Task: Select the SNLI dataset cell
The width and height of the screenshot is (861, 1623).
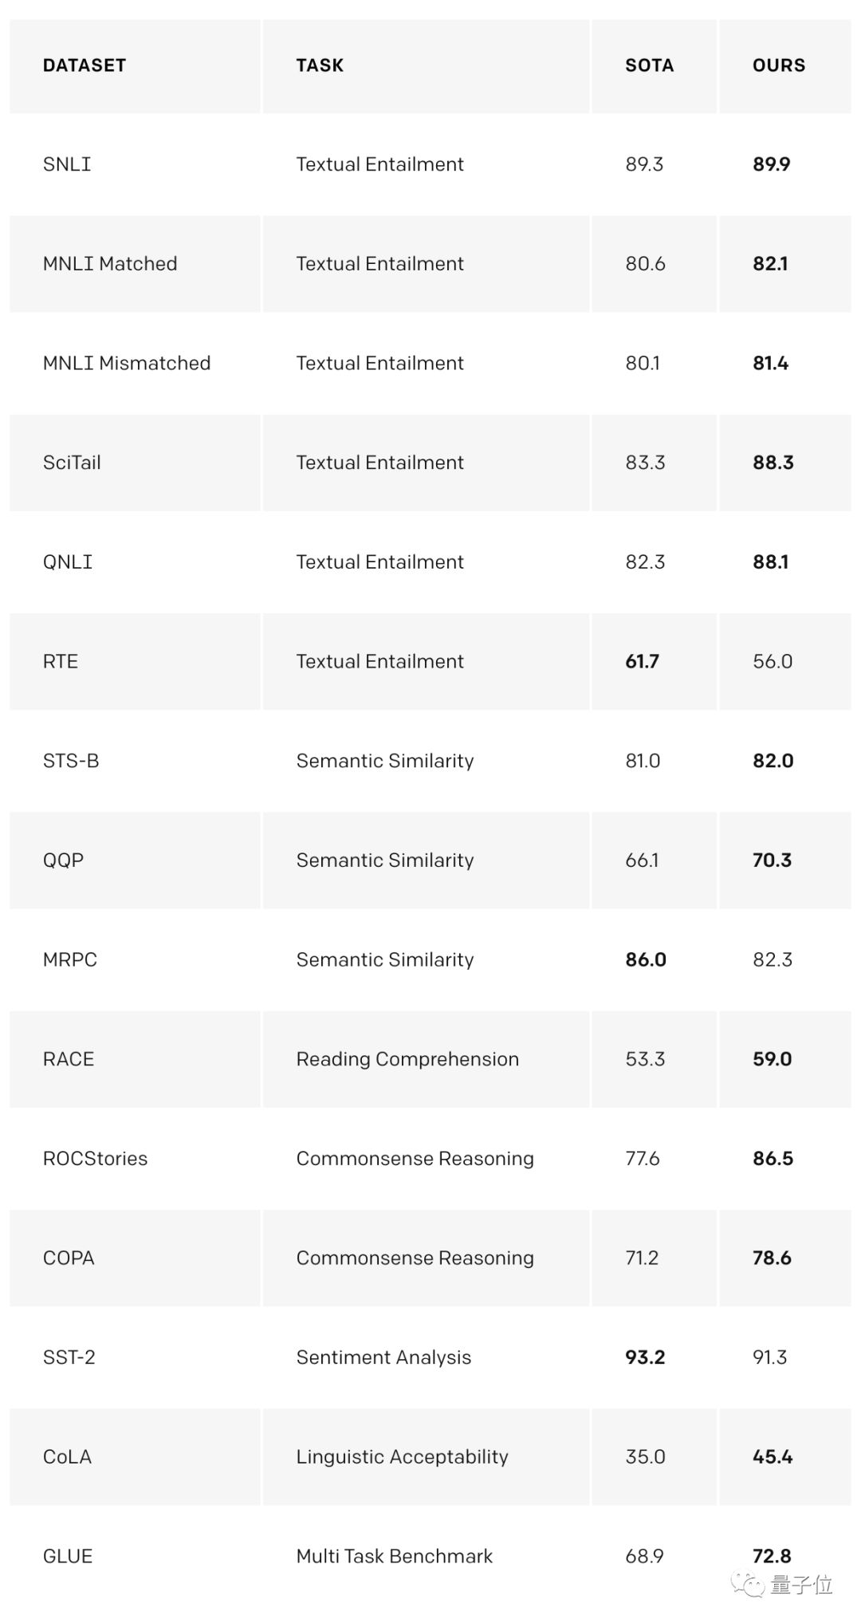Action: pyautogui.click(x=67, y=164)
